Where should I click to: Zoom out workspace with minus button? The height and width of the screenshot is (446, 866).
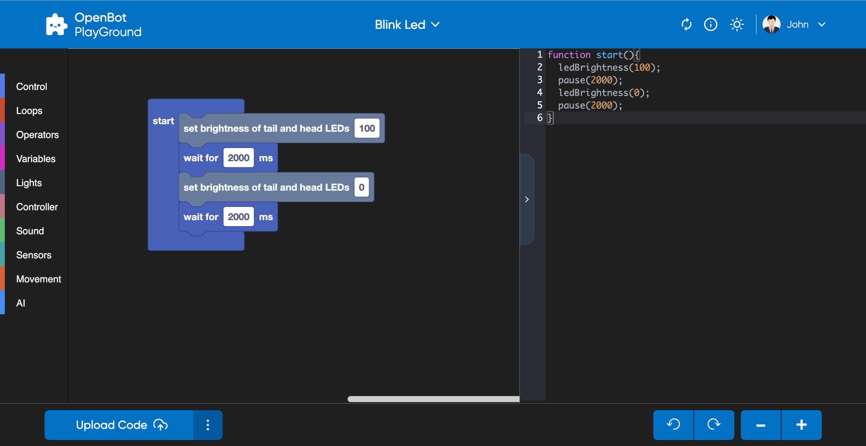[x=761, y=425]
